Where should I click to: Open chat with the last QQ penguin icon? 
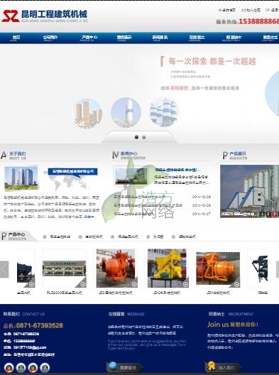pyautogui.click(x=45, y=368)
